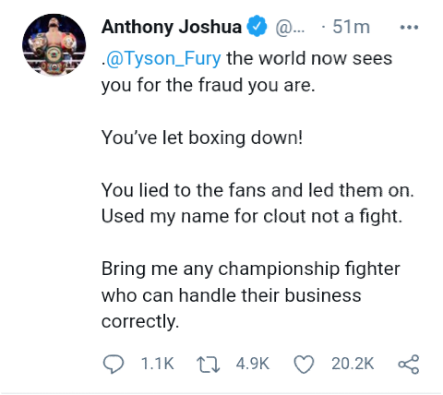Click the text "You've let boxing down!"
This screenshot has width=443, height=395.
coord(202,138)
